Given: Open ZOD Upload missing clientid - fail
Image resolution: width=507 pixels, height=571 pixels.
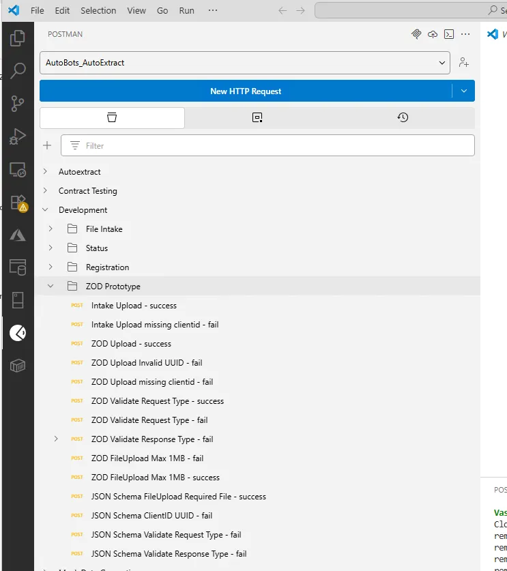Looking at the screenshot, I should click(152, 382).
